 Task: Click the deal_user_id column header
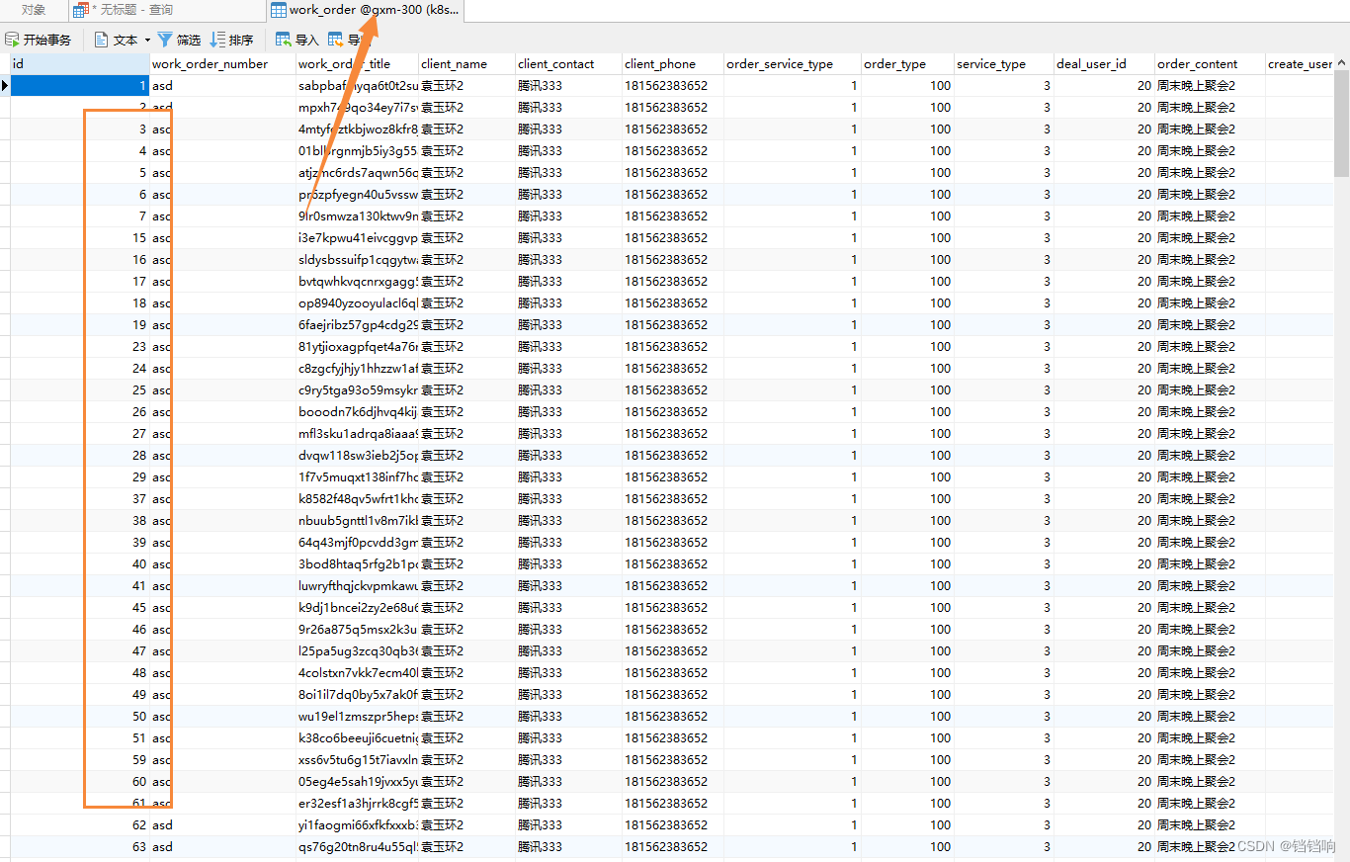pos(1104,63)
